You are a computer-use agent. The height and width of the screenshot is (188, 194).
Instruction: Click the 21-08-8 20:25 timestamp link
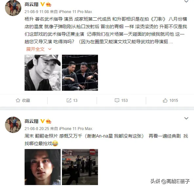37,129
